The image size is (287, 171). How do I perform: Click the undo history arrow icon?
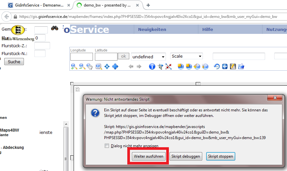point(217,66)
